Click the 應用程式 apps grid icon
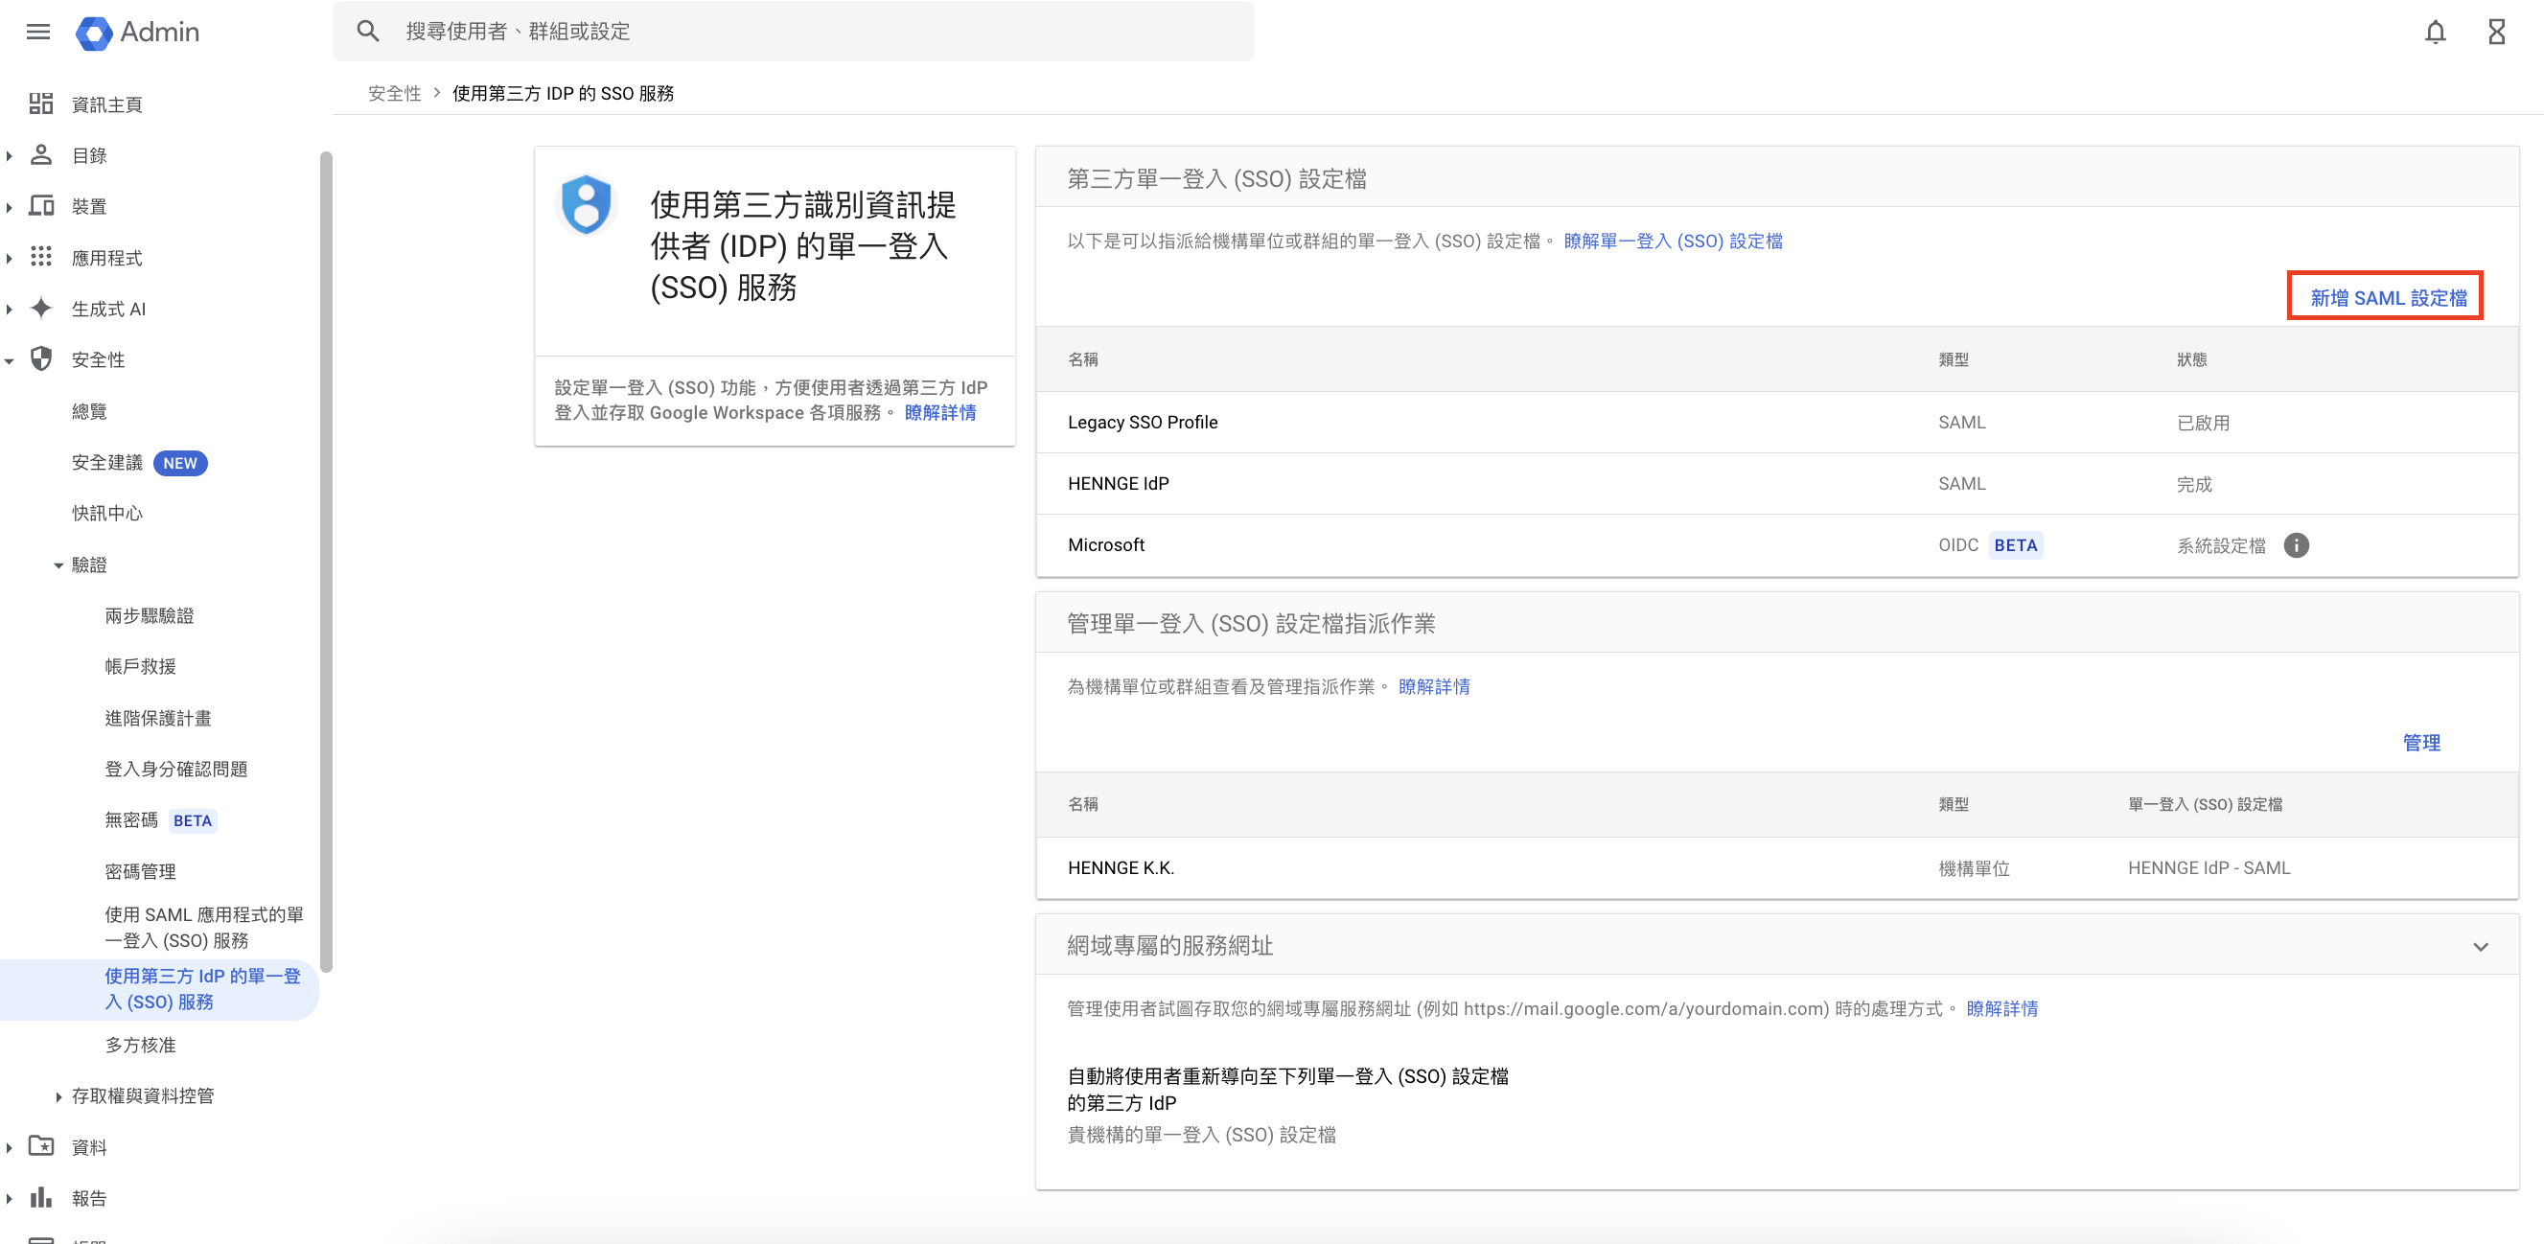Viewport: 2544px width, 1244px height. point(40,257)
